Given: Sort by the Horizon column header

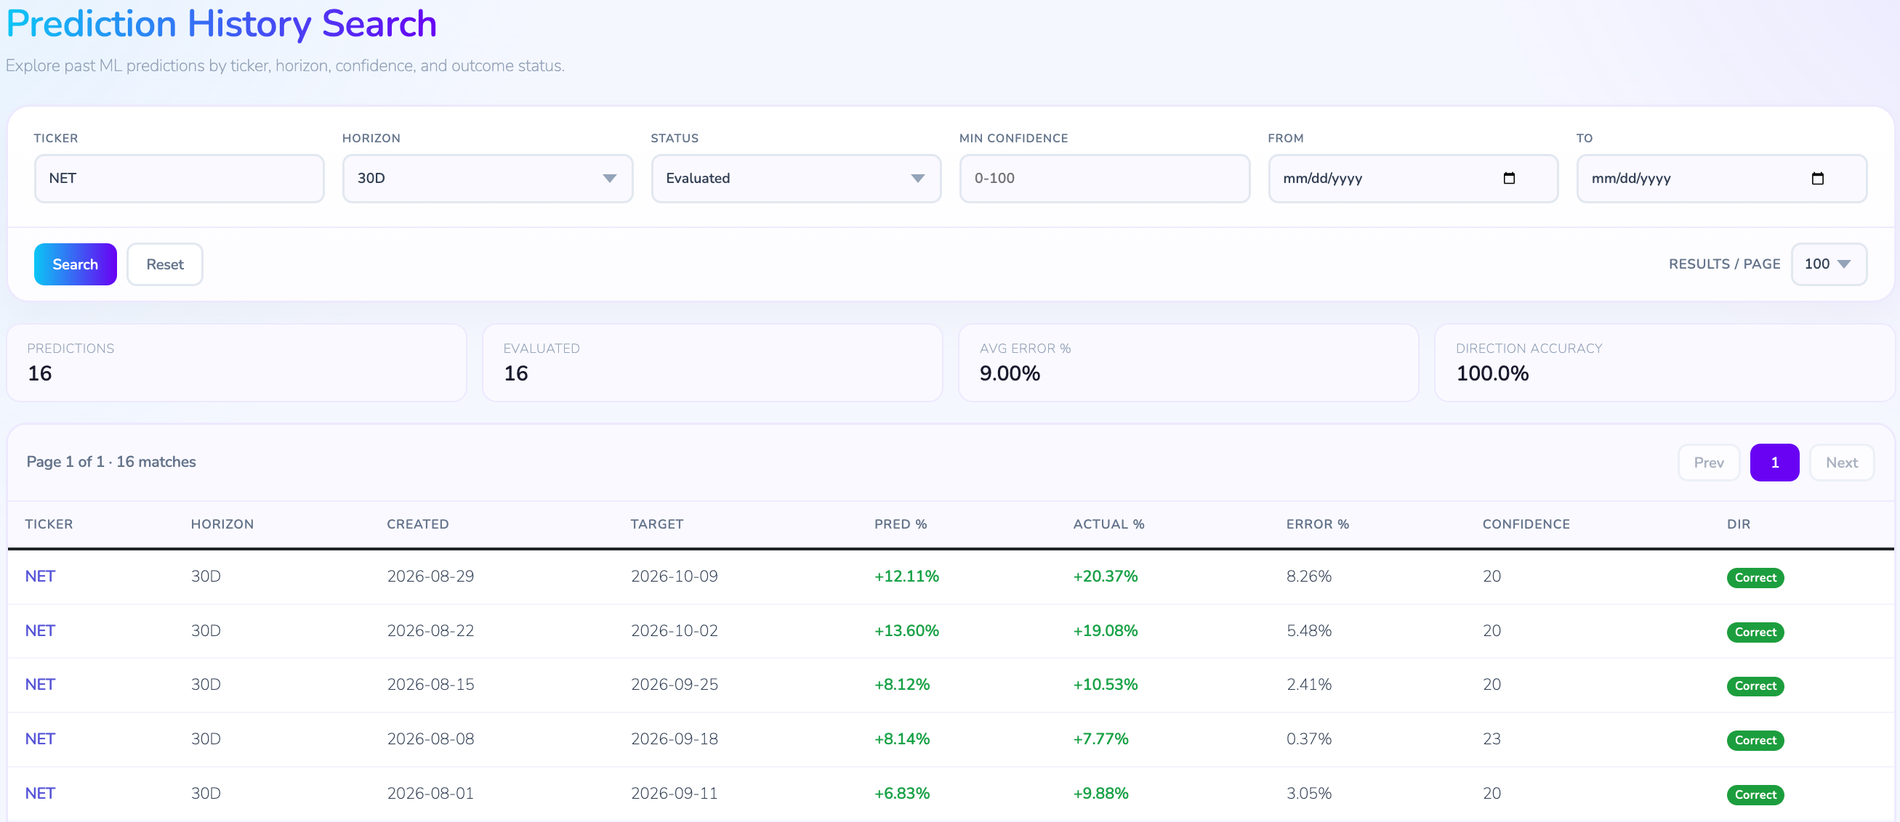Looking at the screenshot, I should pyautogui.click(x=222, y=524).
